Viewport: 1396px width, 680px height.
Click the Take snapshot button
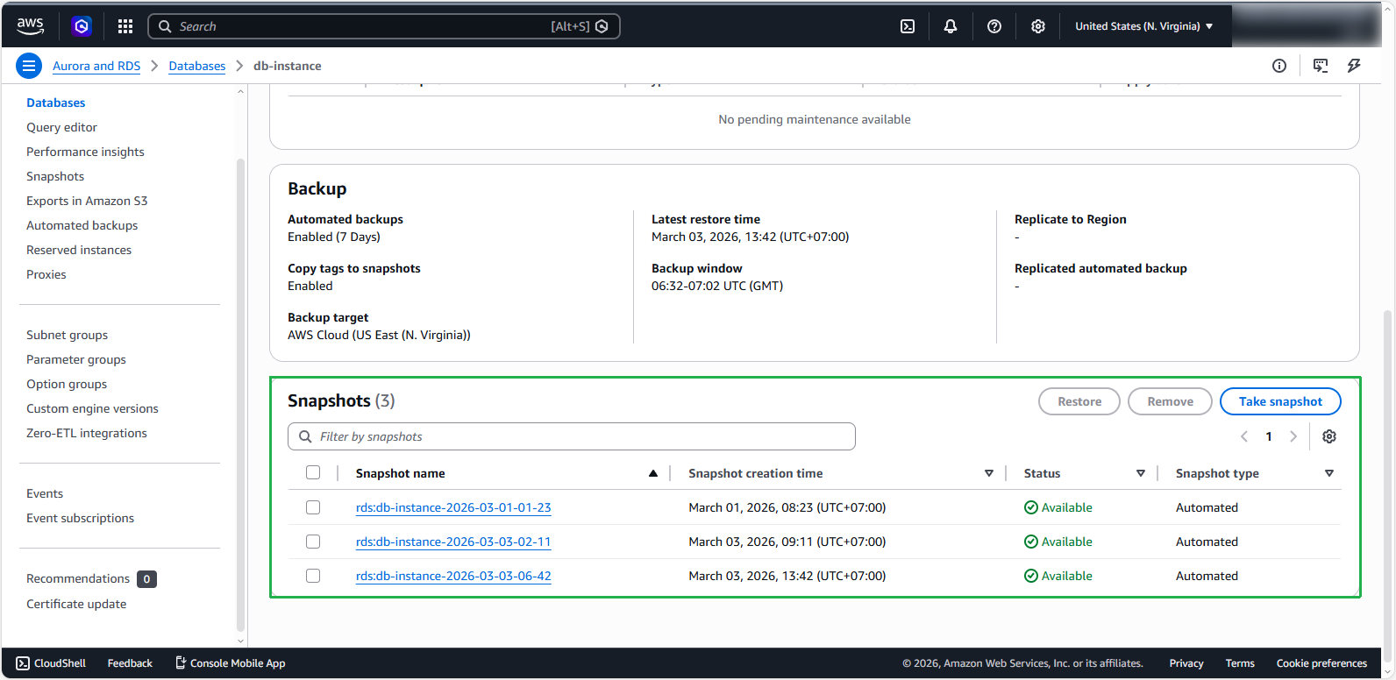coord(1280,401)
